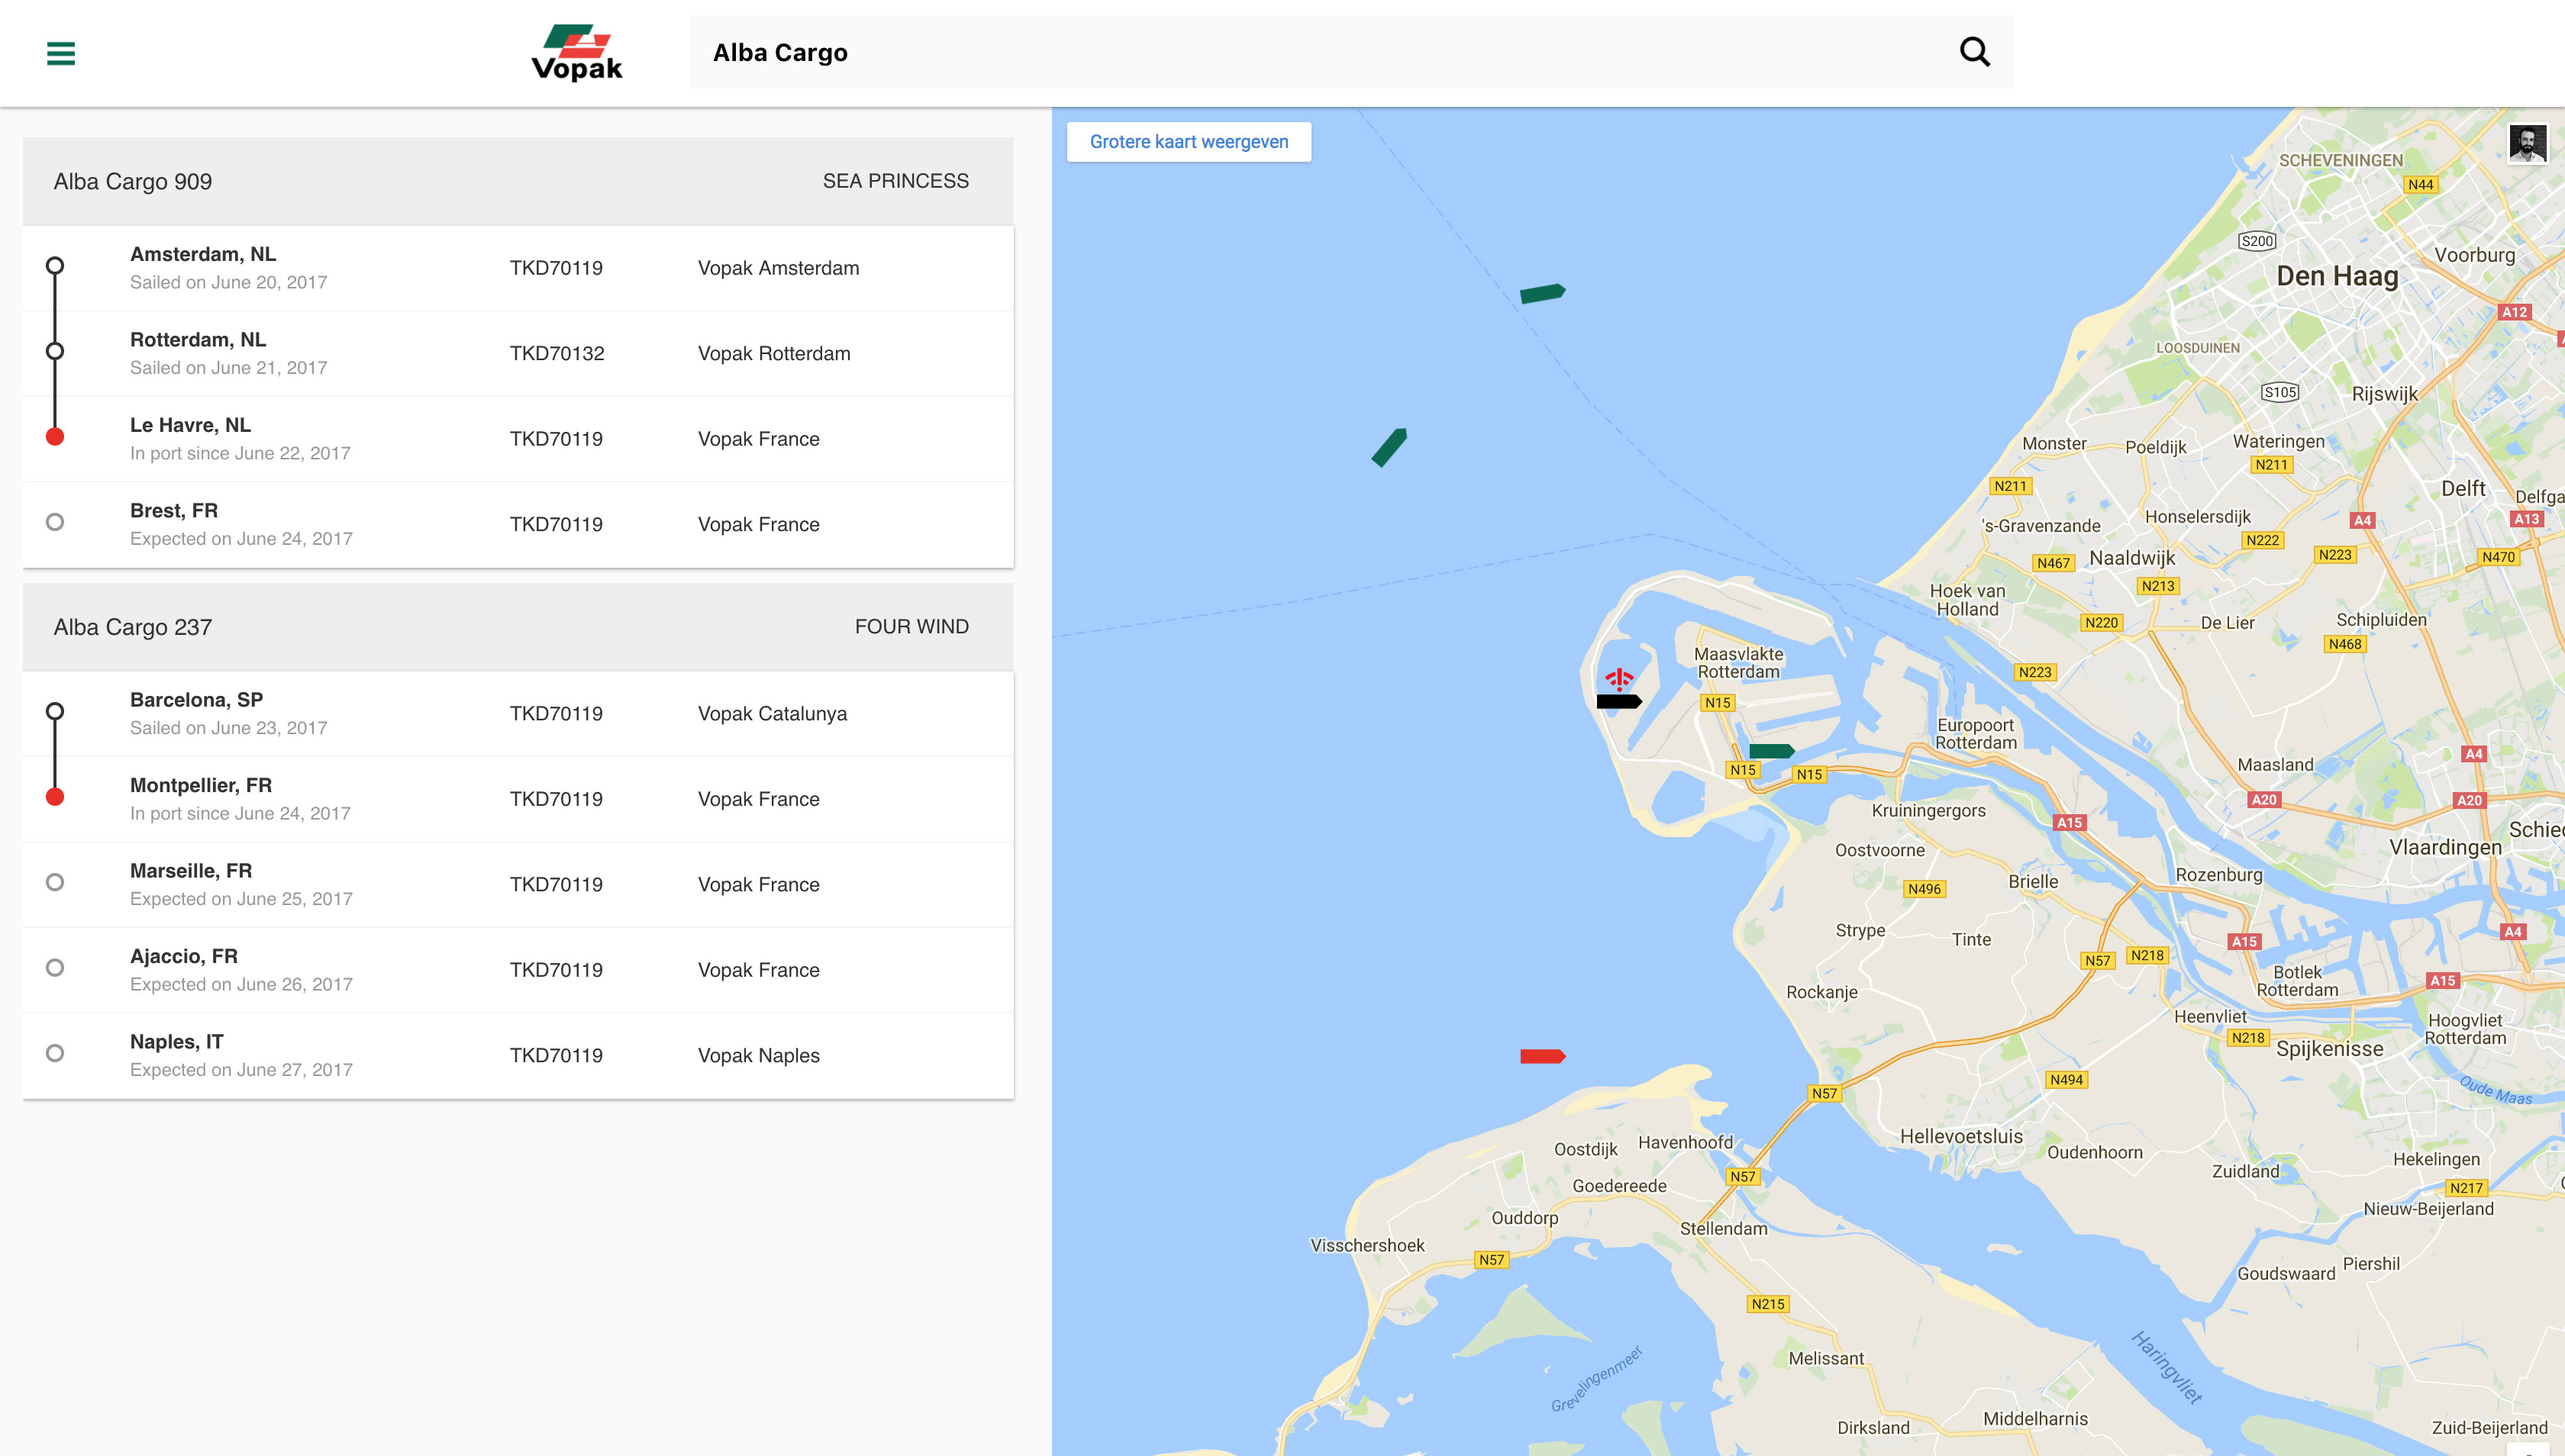Image resolution: width=2565 pixels, height=1456 pixels.
Task: Click the Vopak logo
Action: 577,52
